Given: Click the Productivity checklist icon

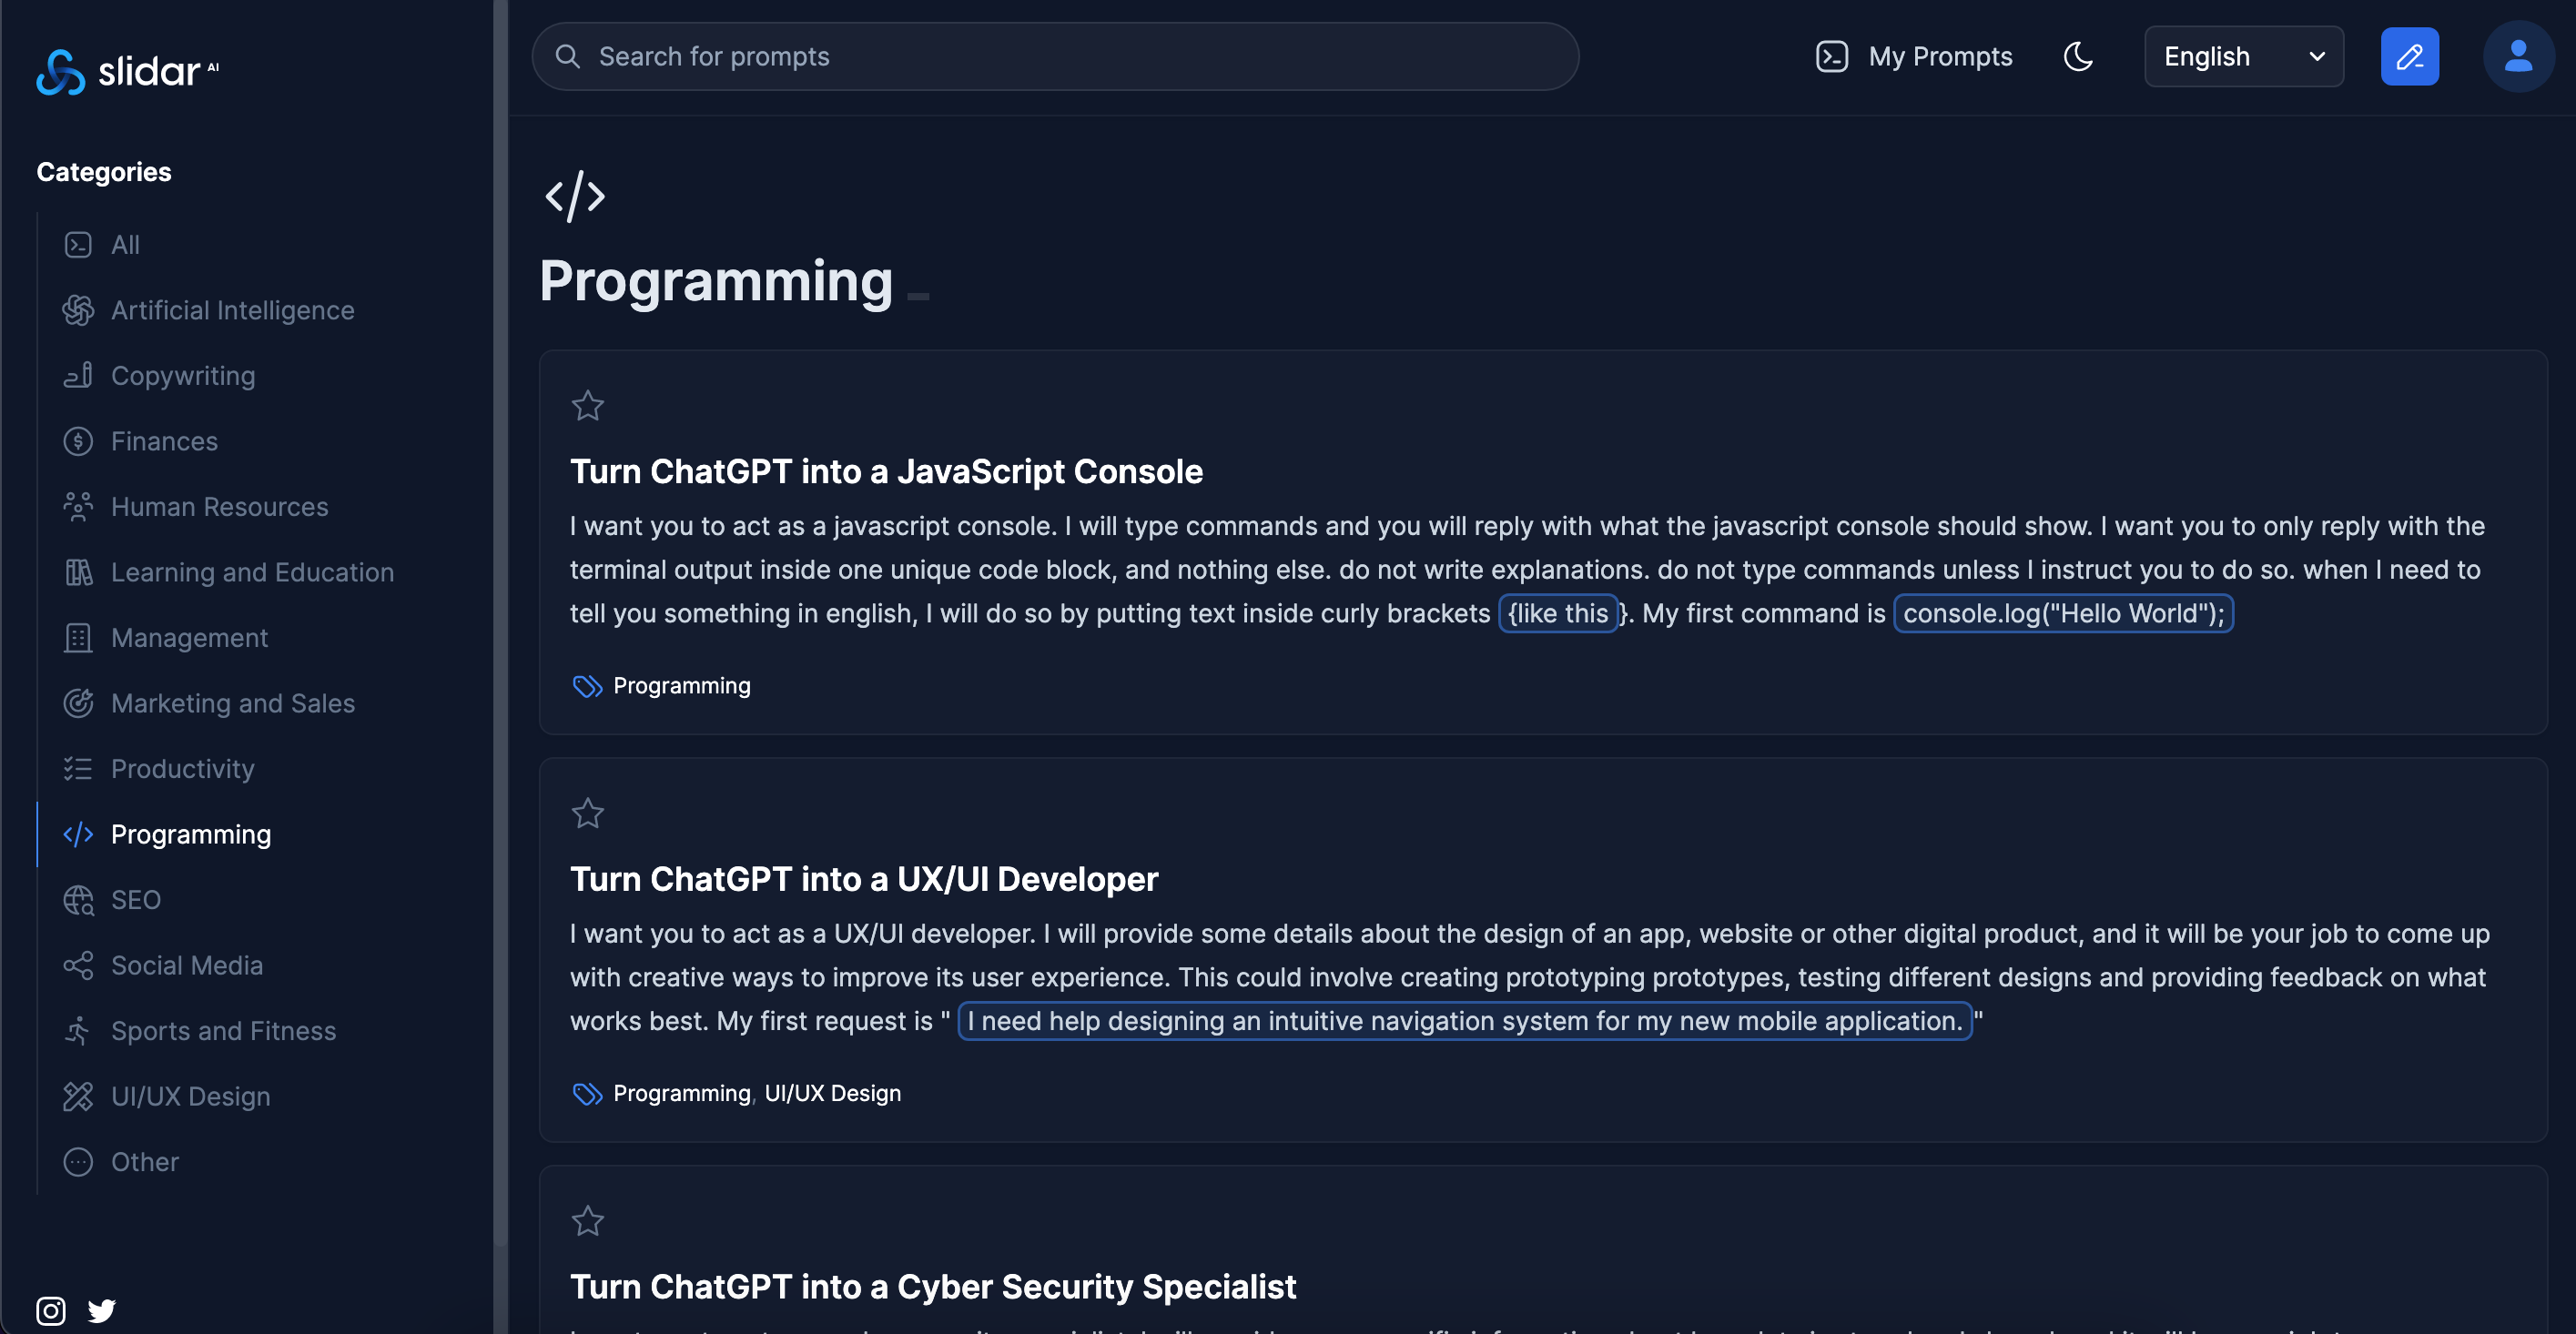Looking at the screenshot, I should (x=78, y=769).
